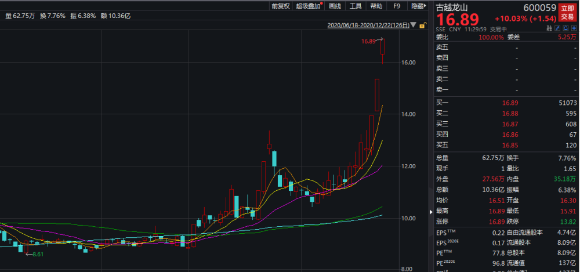The height and width of the screenshot is (272, 580).
Task: Click the 2020/06/18-2020/12/22 date range link
Action: coord(368,26)
